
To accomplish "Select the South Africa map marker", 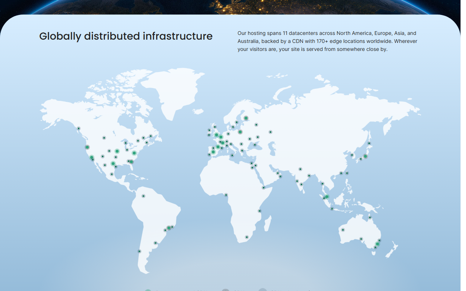I will click(247, 237).
